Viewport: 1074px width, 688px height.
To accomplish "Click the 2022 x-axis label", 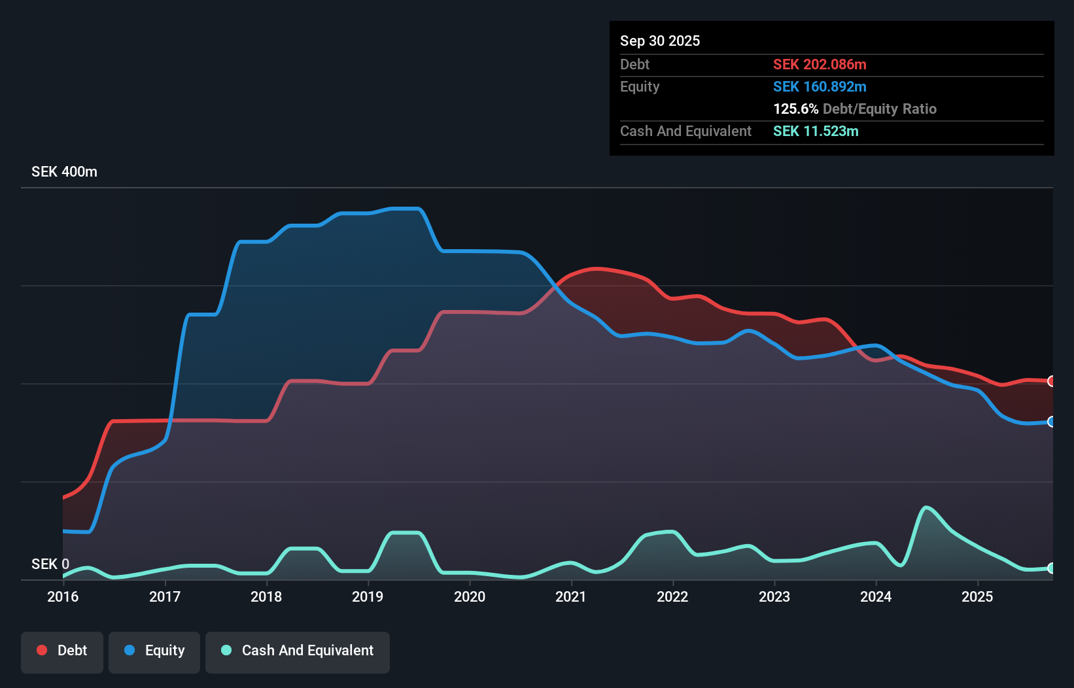I will [672, 596].
